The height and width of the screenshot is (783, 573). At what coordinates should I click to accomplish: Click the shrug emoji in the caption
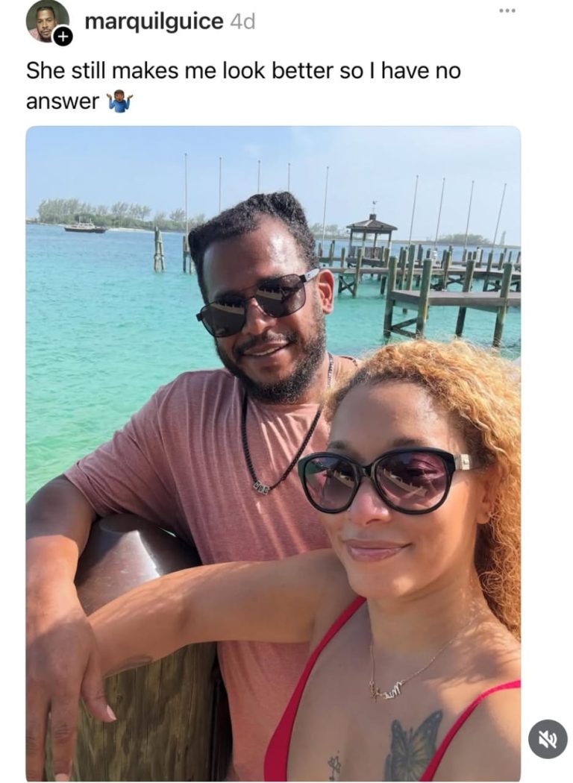pyautogui.click(x=119, y=101)
